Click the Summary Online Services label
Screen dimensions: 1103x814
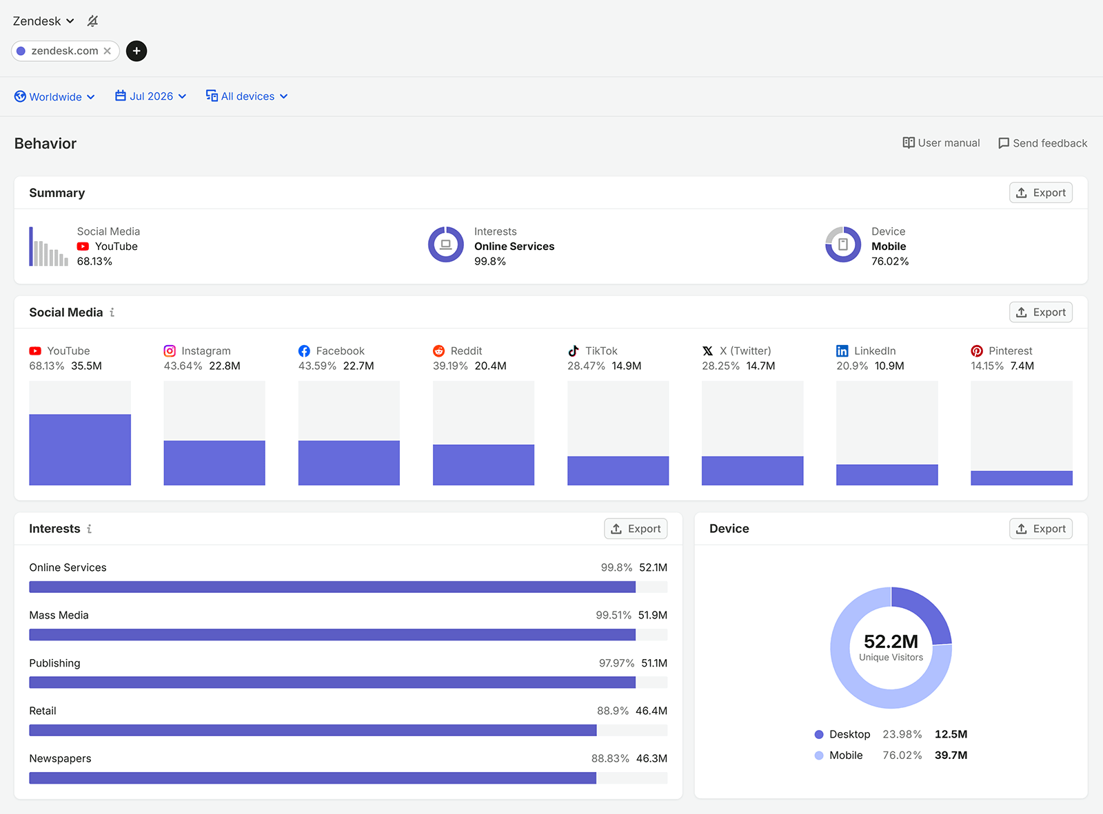point(514,247)
